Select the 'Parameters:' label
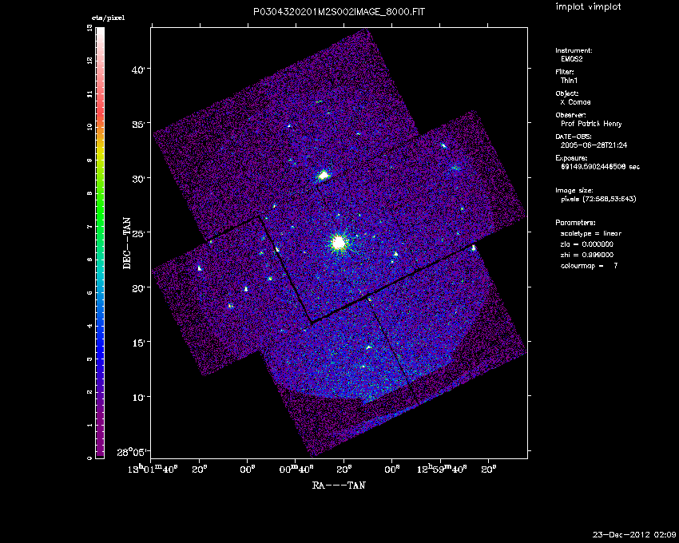 (x=575, y=223)
